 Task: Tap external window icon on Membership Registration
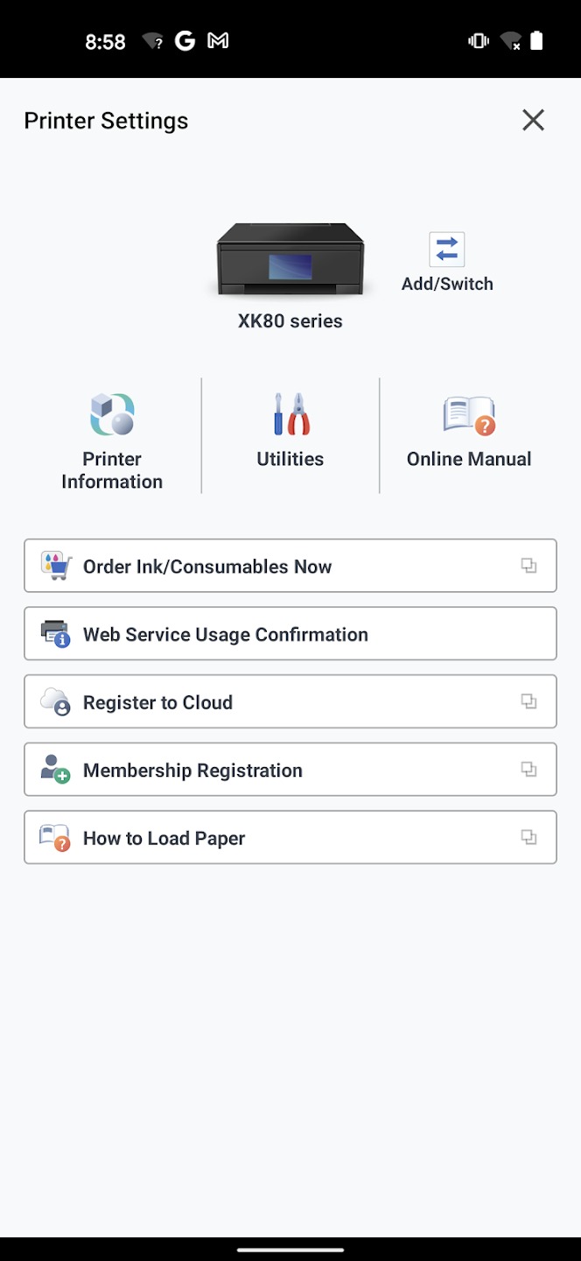528,770
